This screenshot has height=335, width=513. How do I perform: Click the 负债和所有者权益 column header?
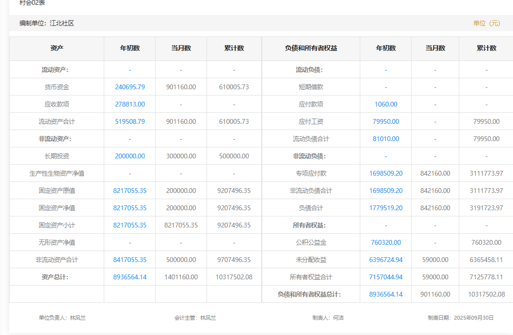[311, 48]
